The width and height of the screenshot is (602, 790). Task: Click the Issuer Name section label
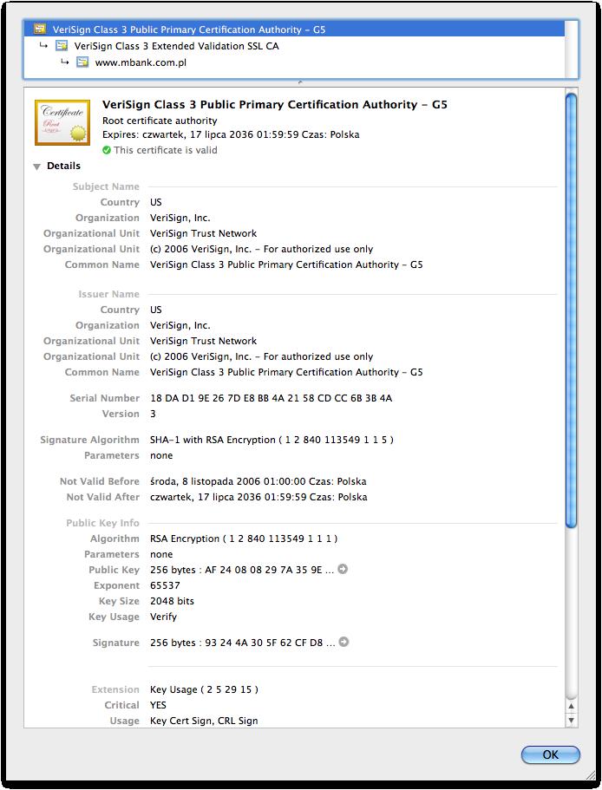(x=108, y=294)
